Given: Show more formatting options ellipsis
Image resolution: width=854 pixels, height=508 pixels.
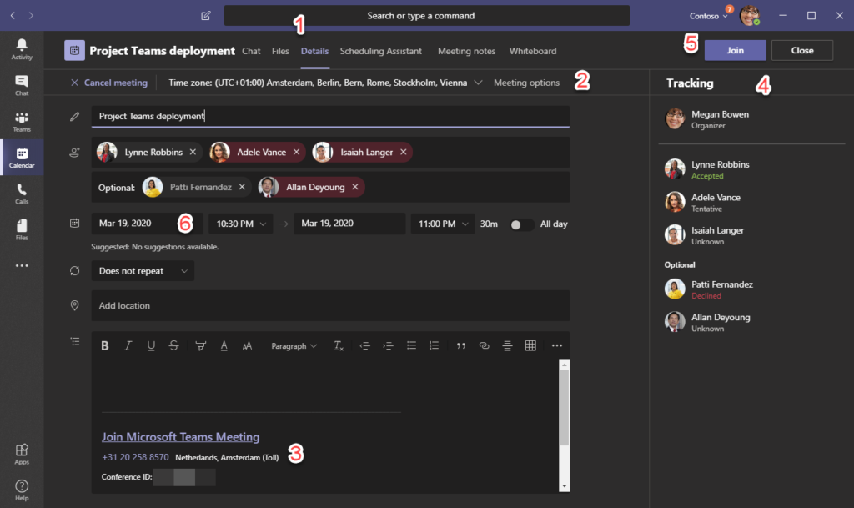Looking at the screenshot, I should (556, 345).
